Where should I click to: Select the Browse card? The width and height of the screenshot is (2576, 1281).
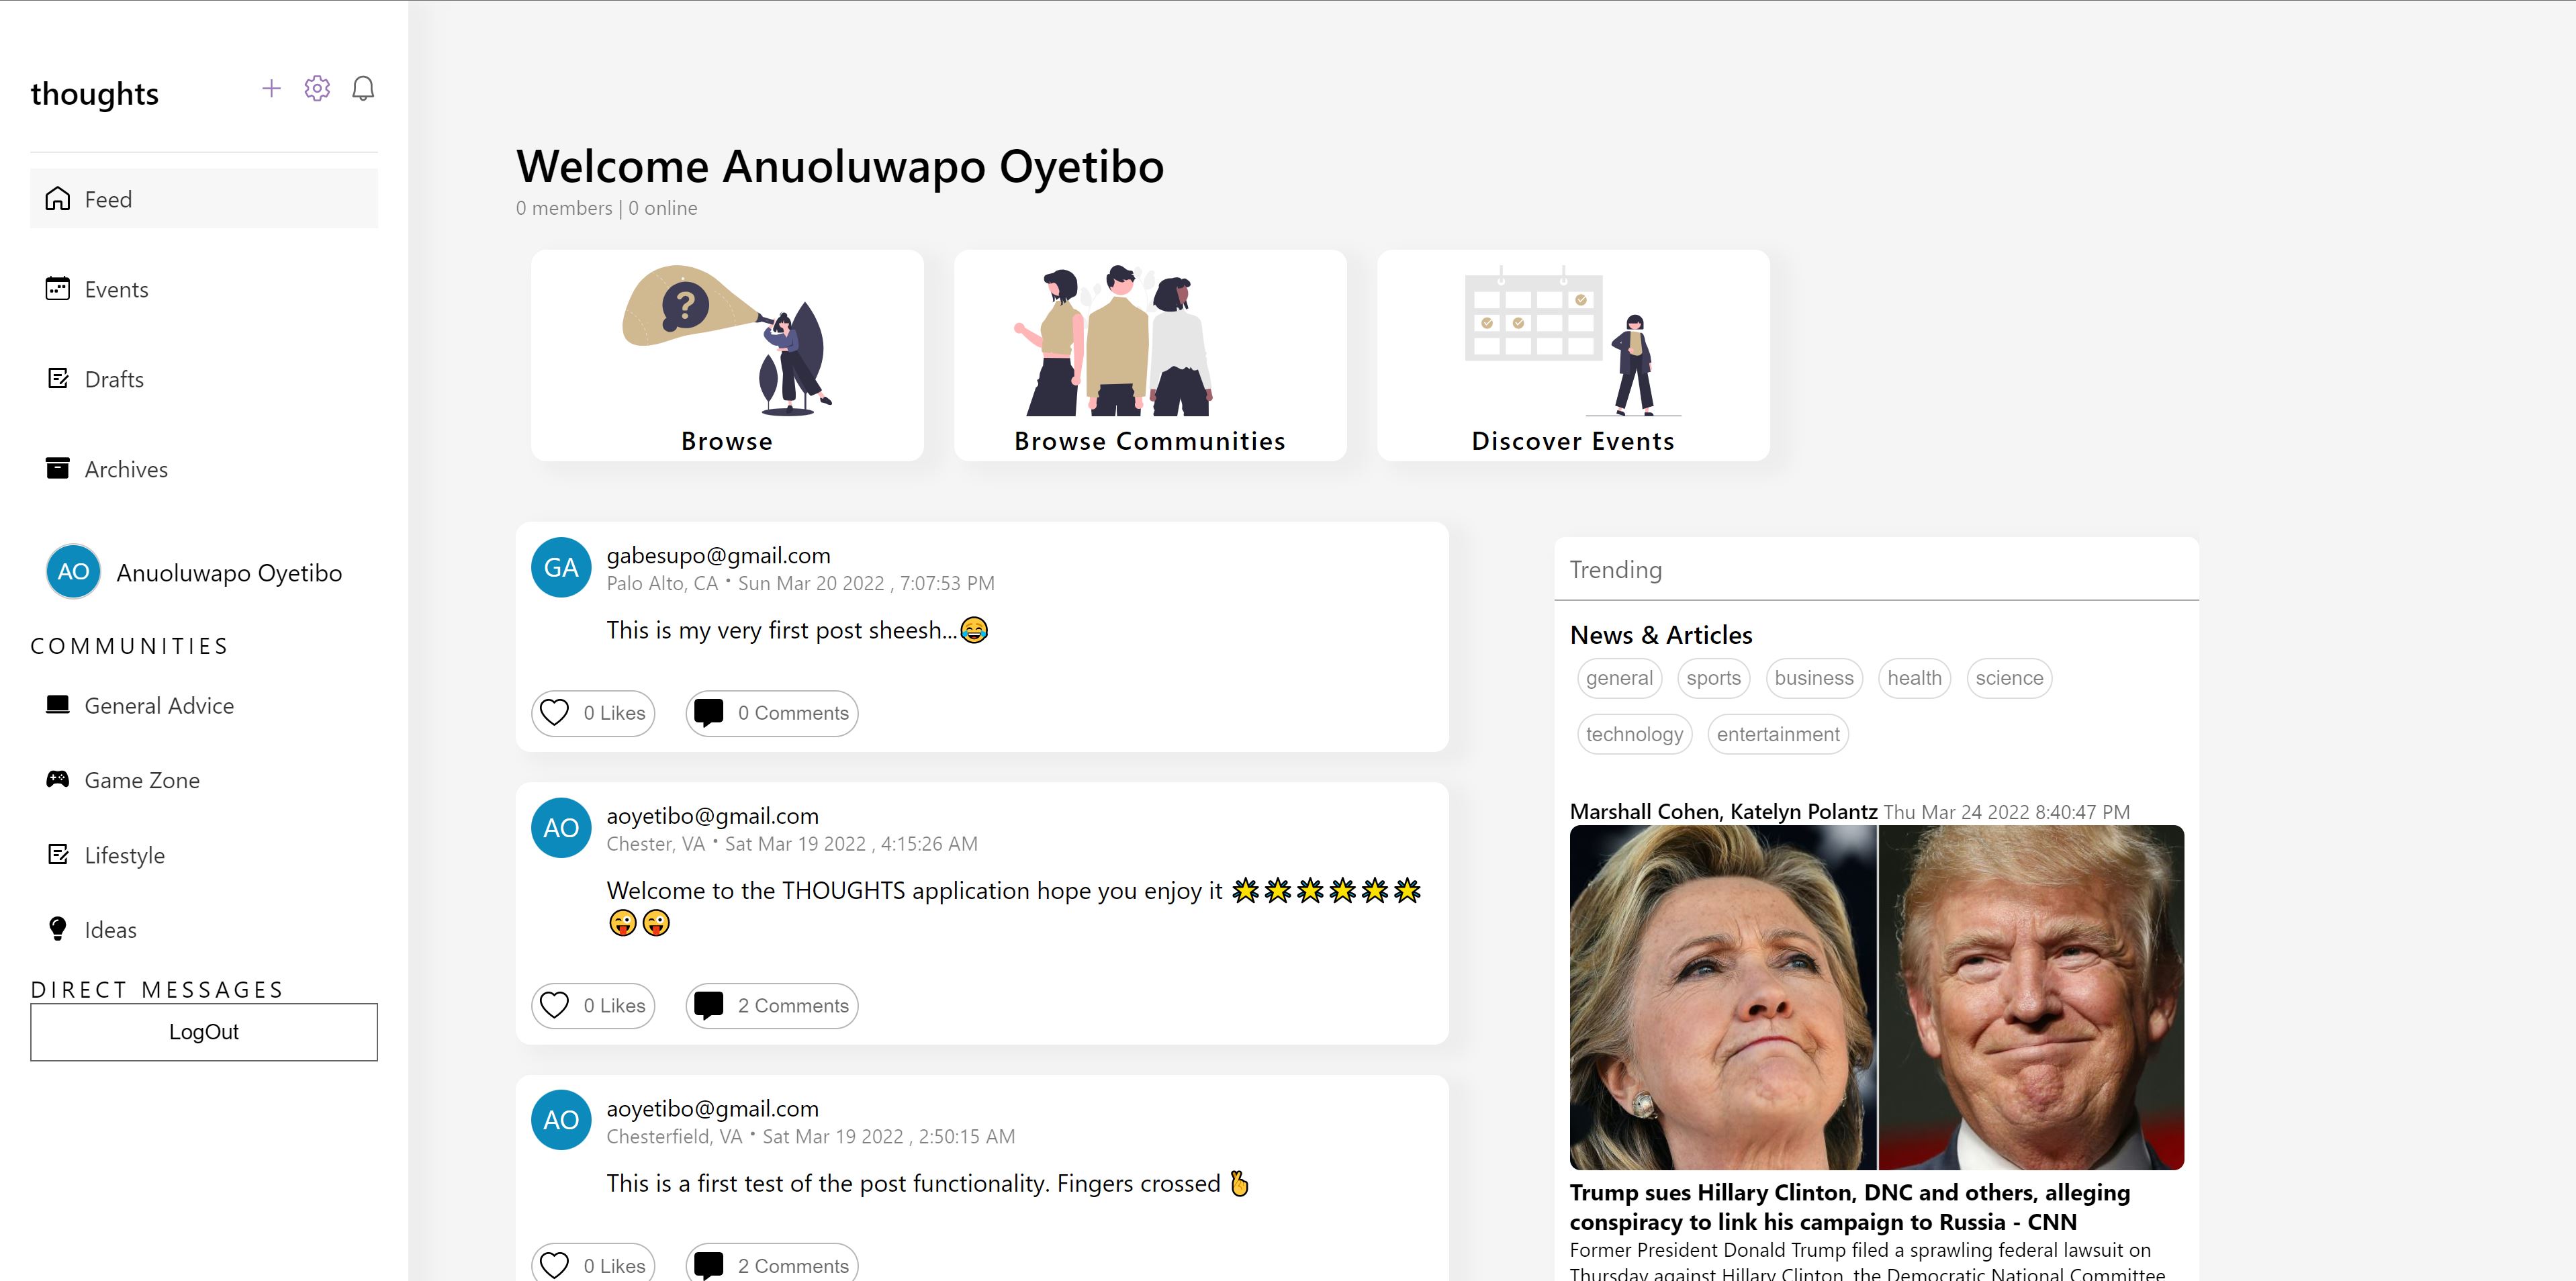point(727,355)
